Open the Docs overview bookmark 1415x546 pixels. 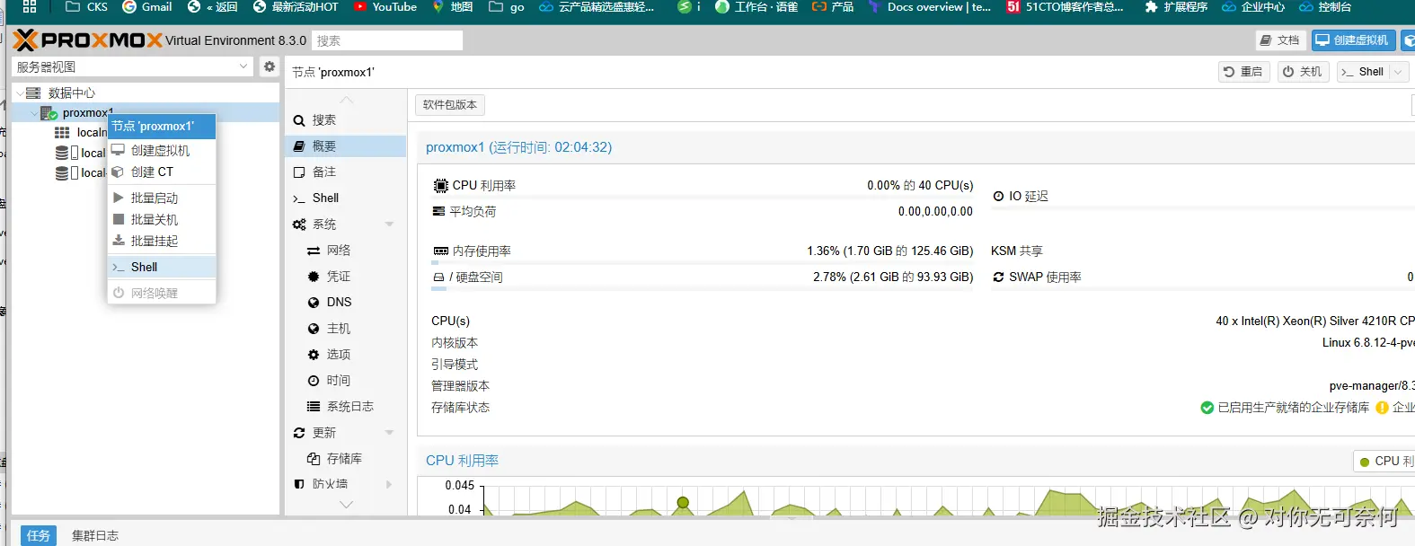point(929,7)
